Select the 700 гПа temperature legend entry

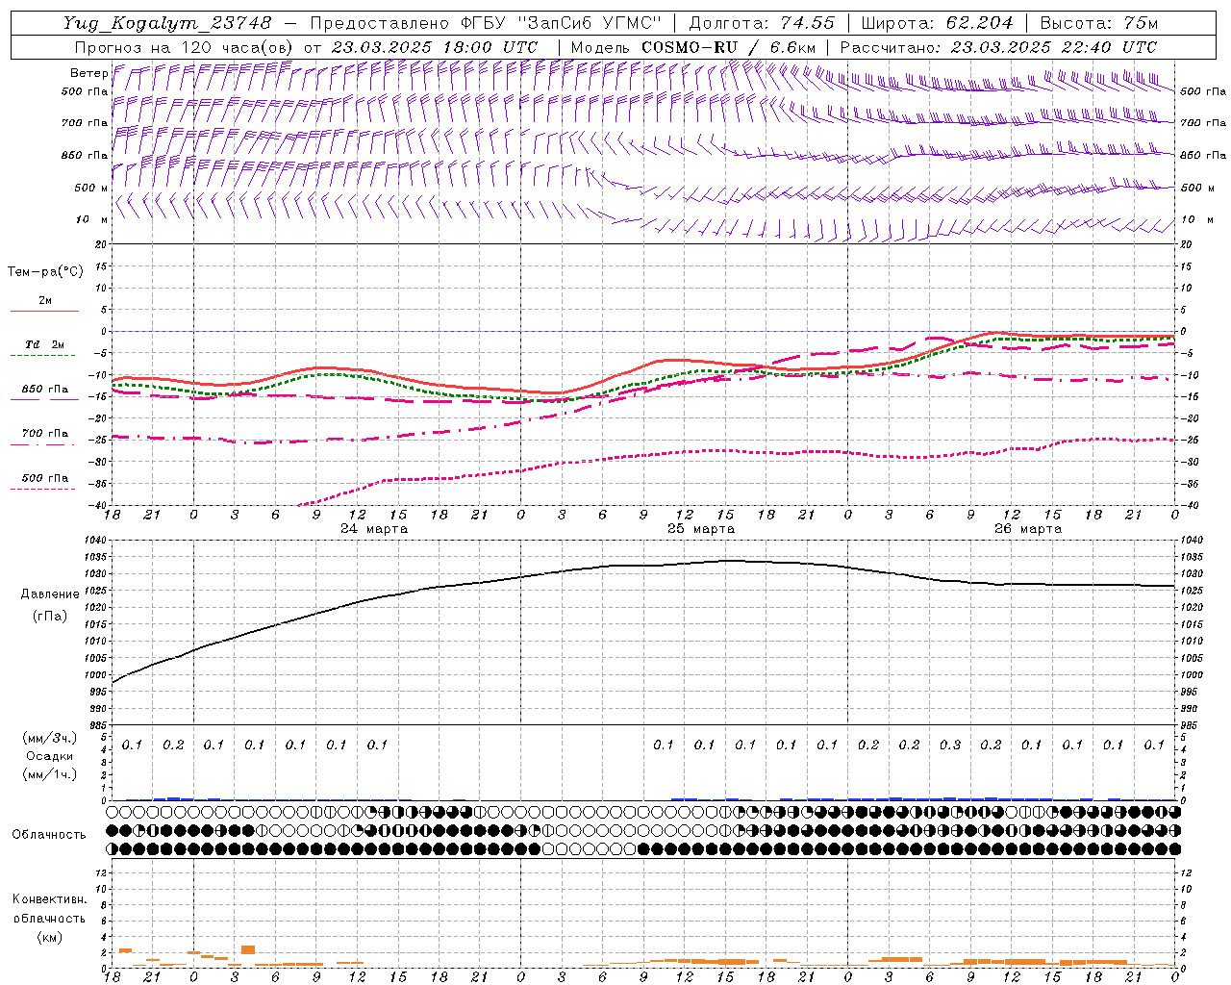[x=45, y=433]
